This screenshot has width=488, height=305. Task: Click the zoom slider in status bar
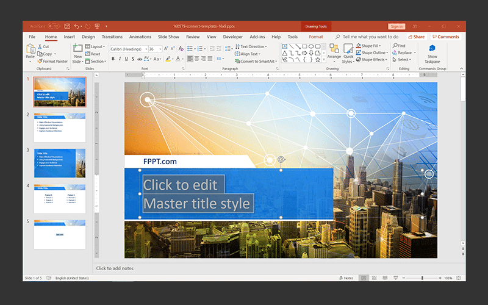tap(422, 278)
